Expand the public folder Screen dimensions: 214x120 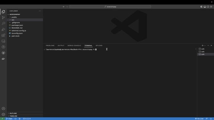[x=25, y=17]
